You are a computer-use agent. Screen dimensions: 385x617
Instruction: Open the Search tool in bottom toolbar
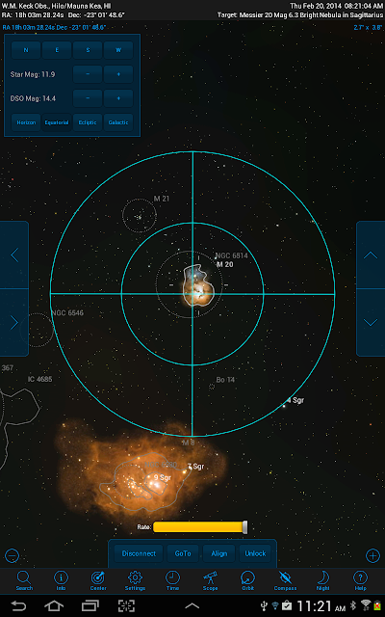pyautogui.click(x=24, y=580)
